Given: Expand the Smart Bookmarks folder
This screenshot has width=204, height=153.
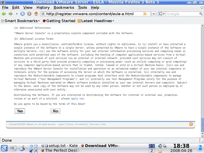Looking at the screenshot, I should [20, 21].
